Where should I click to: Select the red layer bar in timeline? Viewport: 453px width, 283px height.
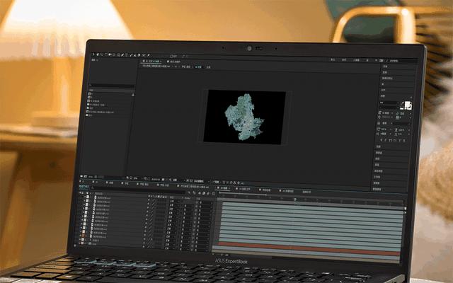pos(309,249)
